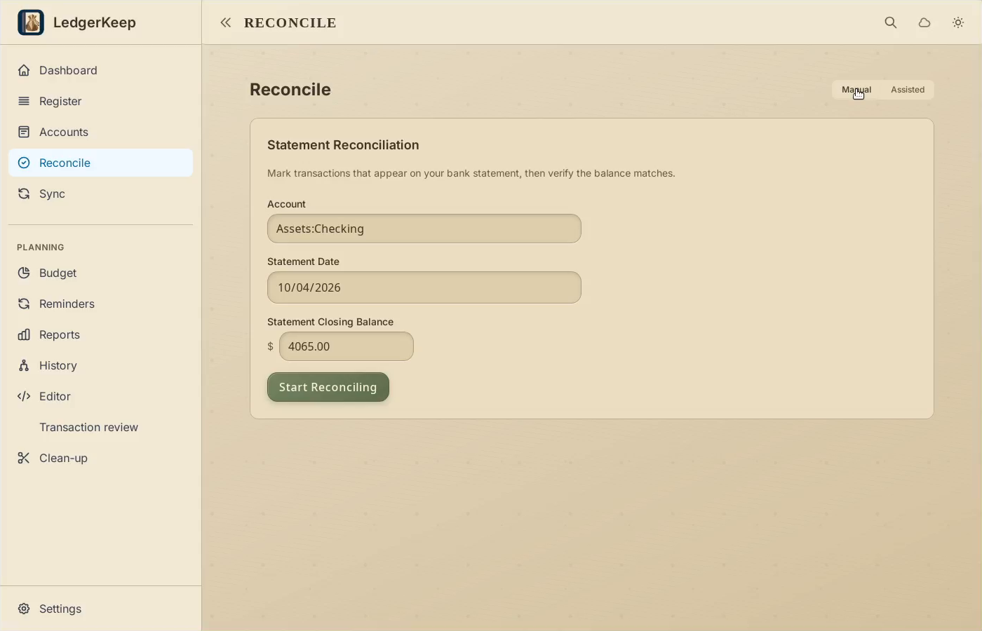Open the Statement Date field
This screenshot has width=982, height=631.
(x=424, y=287)
